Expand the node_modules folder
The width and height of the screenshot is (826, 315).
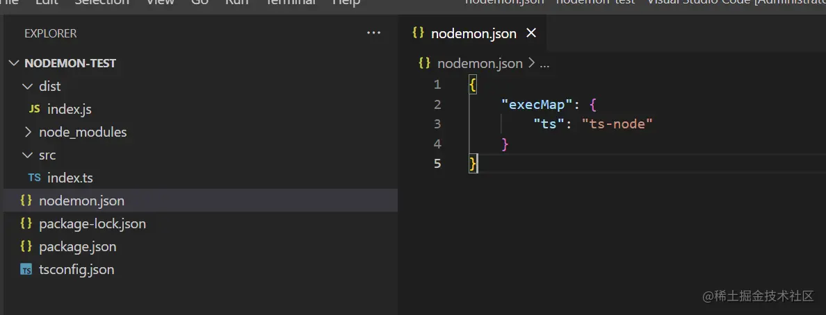coord(28,132)
